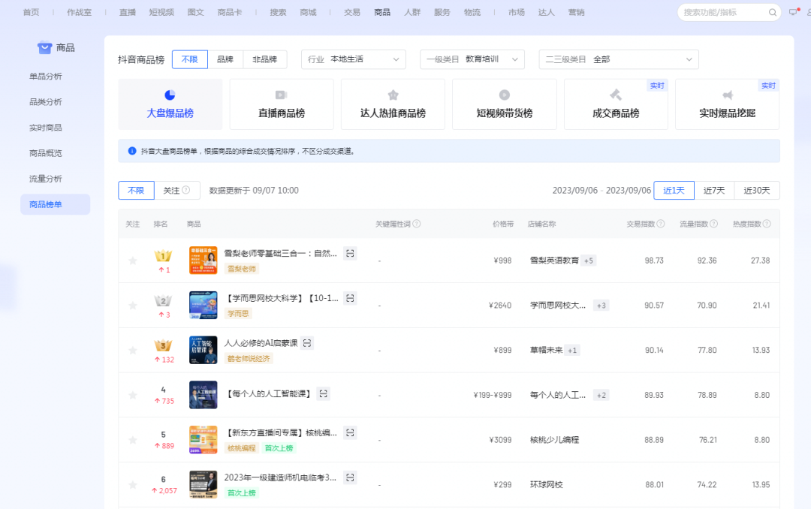811x509 pixels.
Task: Click the 短视频带货榜 play icon
Action: pos(505,95)
